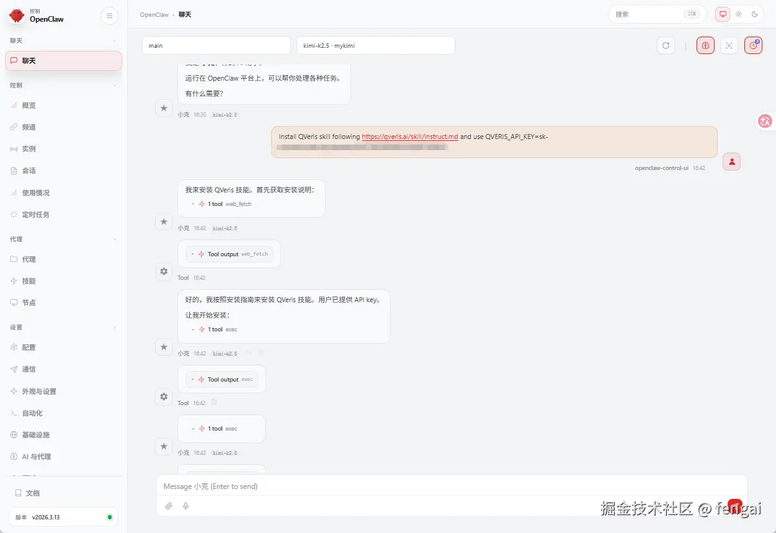Screen dimensions: 776x533
Task: Open the main session dropdown
Action: pos(216,45)
